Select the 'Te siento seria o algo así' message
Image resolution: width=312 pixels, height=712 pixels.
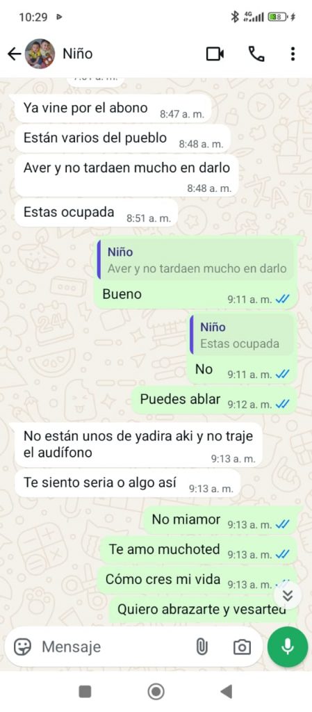click(x=127, y=483)
